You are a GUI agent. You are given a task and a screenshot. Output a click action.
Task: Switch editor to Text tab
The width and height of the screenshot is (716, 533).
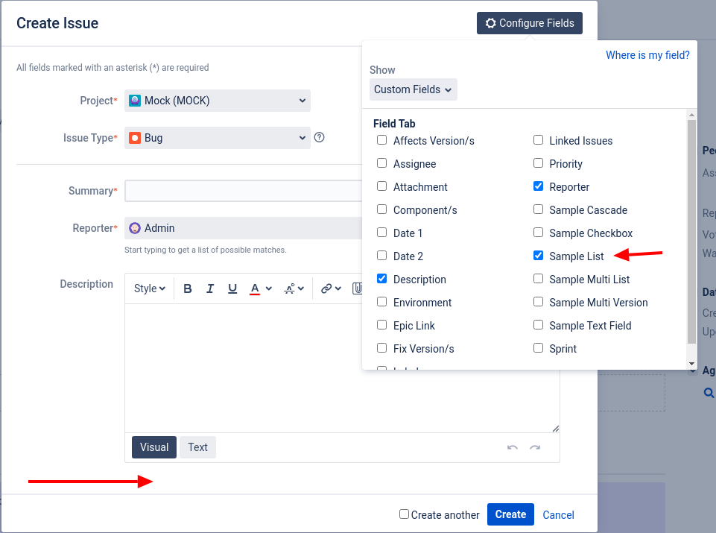point(197,447)
